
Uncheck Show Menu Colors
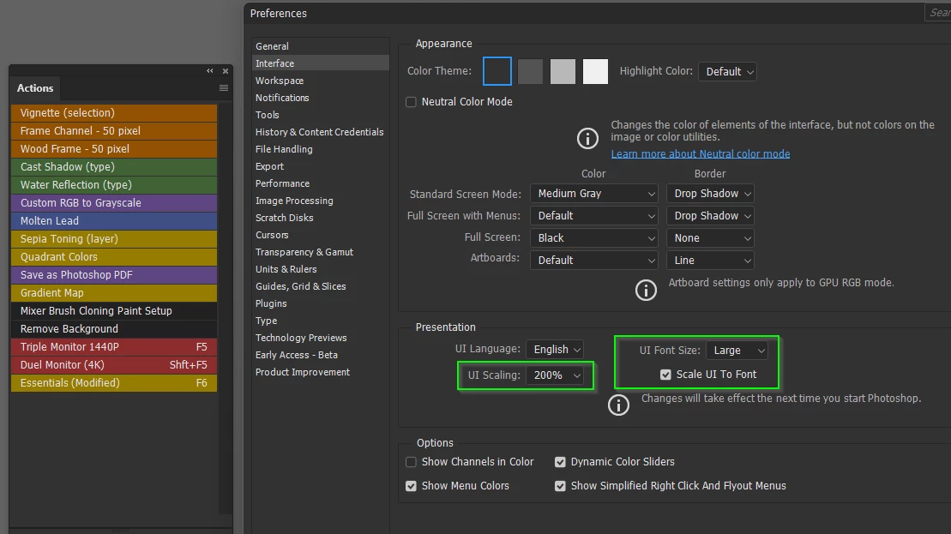point(412,486)
